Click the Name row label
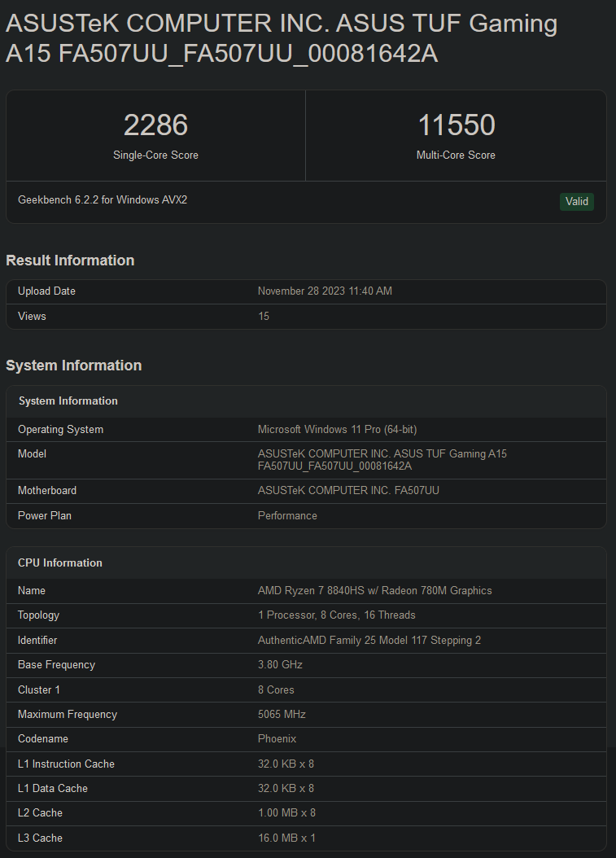616x858 pixels. pyautogui.click(x=32, y=591)
